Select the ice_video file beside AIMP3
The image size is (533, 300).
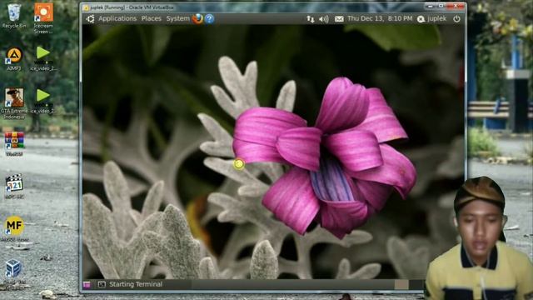(43, 58)
